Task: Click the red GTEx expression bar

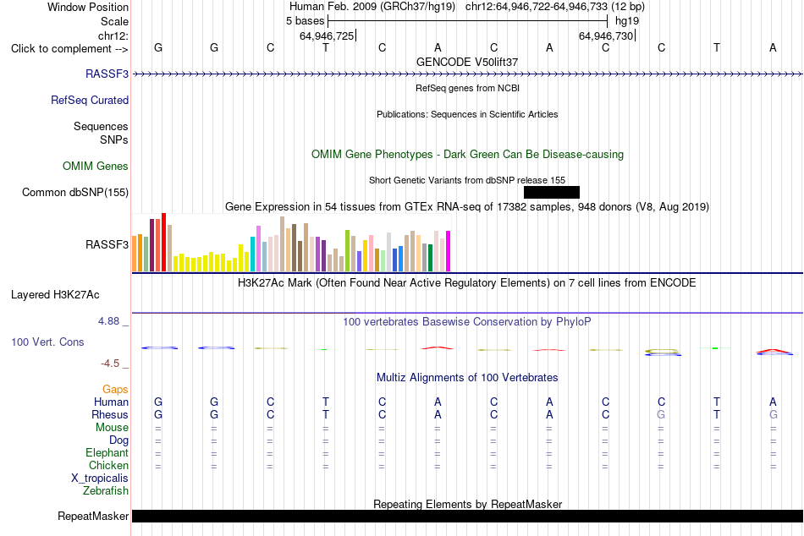Action: 164,242
